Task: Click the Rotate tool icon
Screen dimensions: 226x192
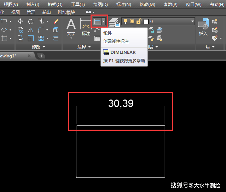Action: 31,22
